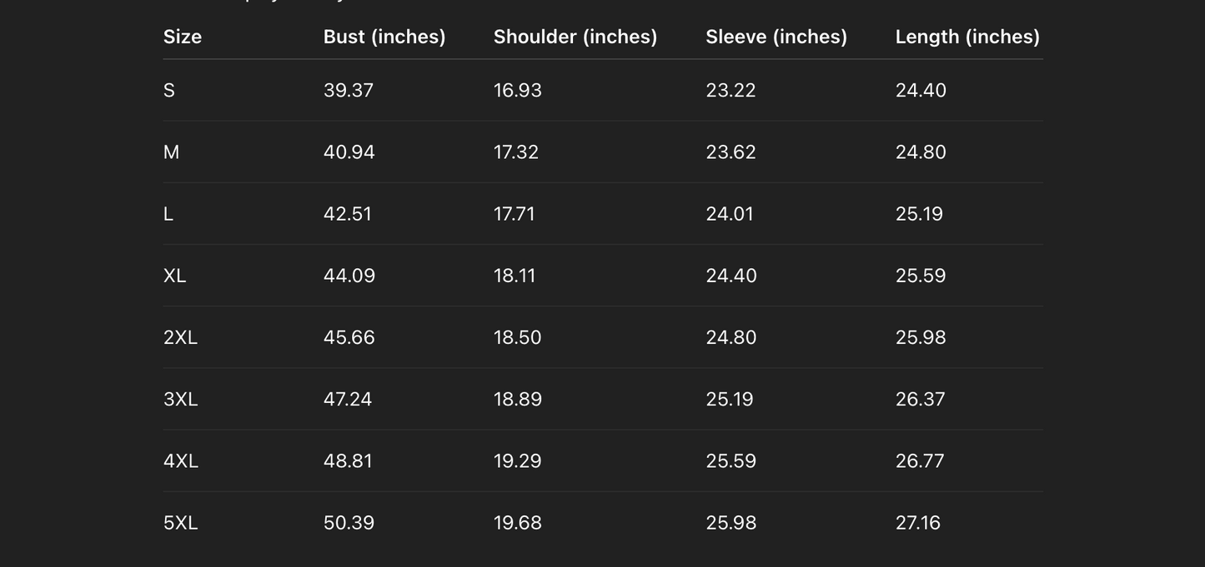This screenshot has width=1205, height=567.
Task: Select the XL size row label
Action: click(x=175, y=276)
